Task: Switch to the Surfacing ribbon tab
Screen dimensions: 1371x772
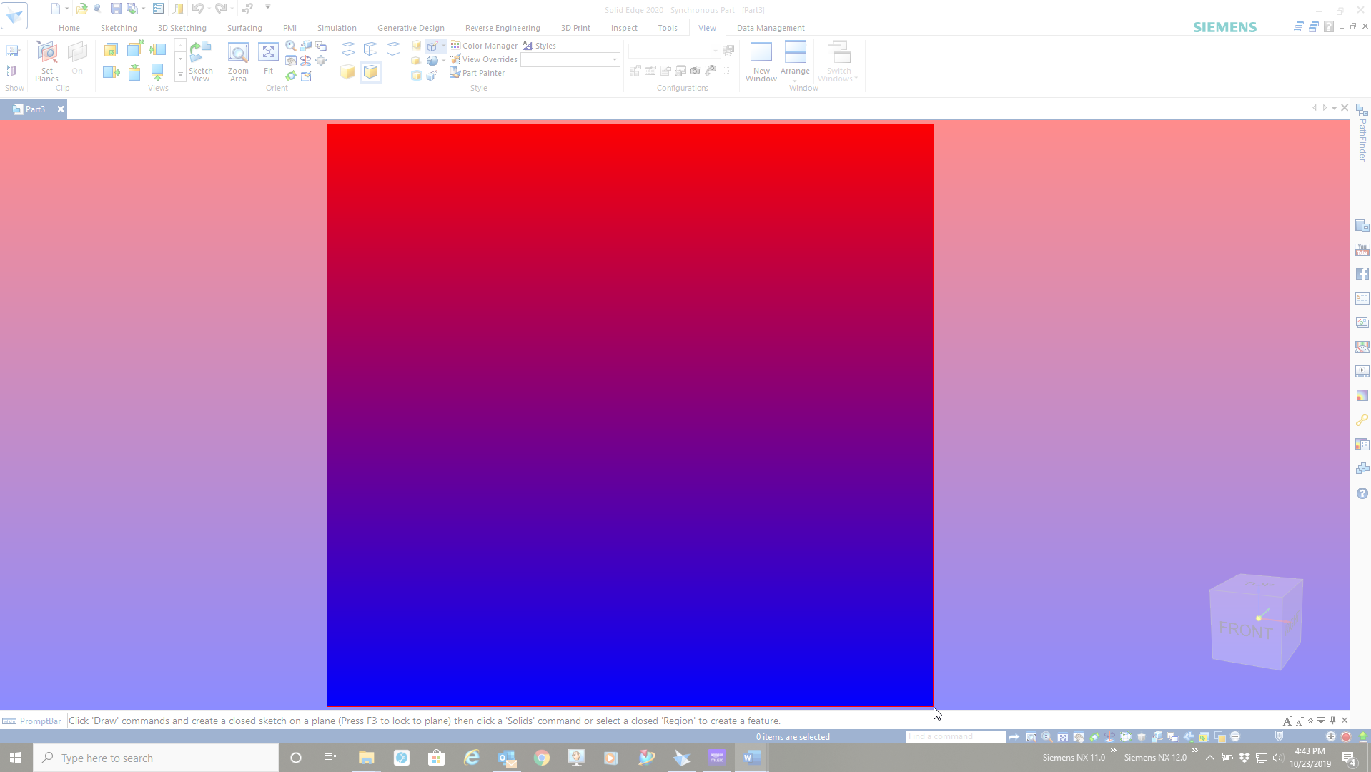Action: (x=244, y=27)
